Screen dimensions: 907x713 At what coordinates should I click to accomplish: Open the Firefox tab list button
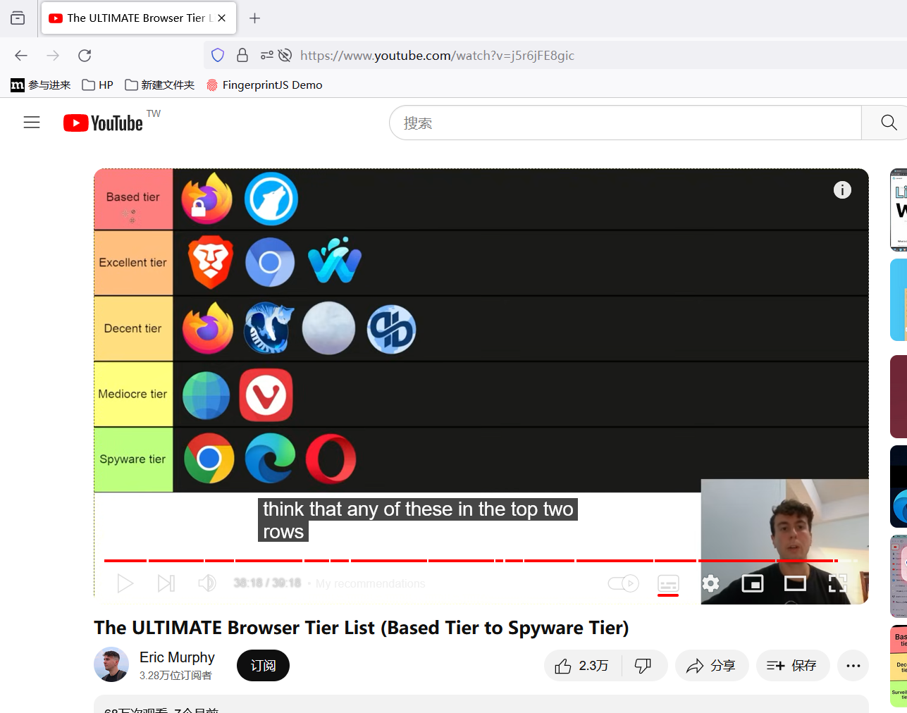(x=18, y=18)
